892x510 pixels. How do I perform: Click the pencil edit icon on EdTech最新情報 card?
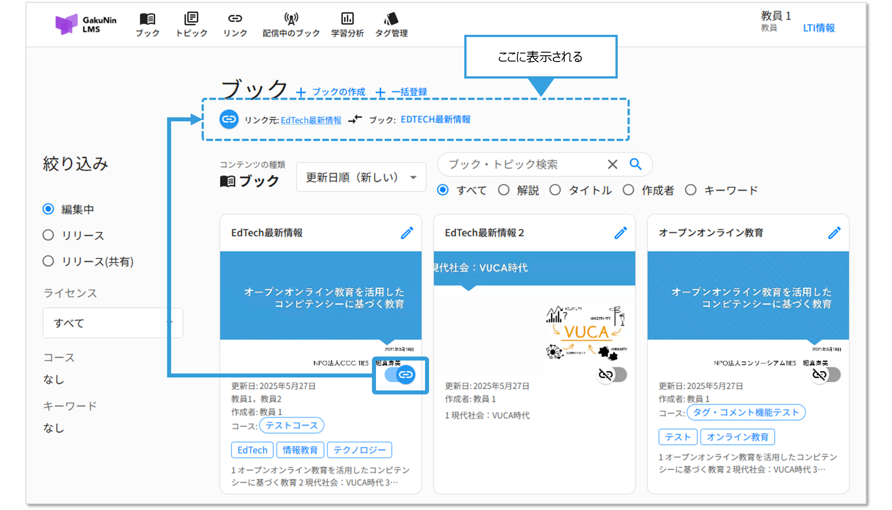click(x=407, y=233)
